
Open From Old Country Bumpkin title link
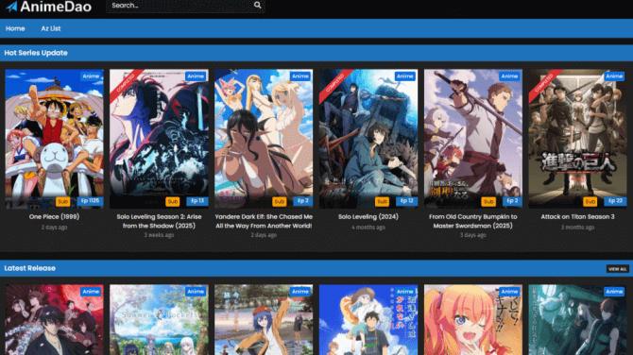click(473, 221)
